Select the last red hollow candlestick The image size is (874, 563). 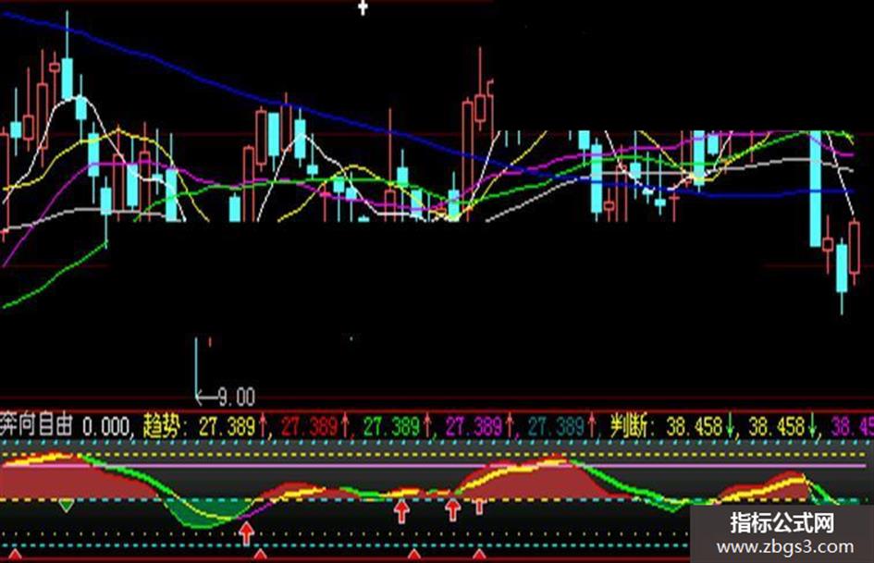point(854,249)
